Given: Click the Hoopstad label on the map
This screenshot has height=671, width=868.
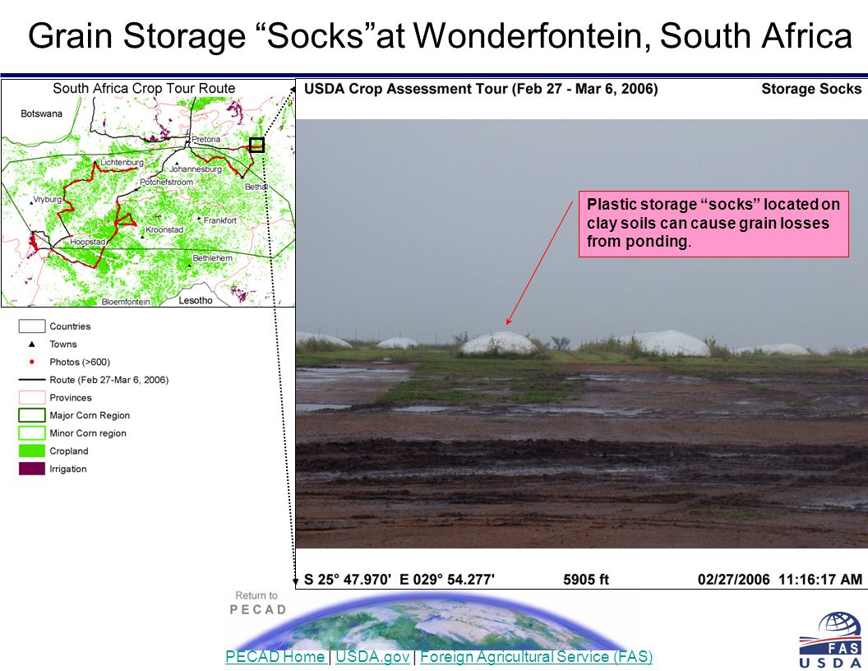Looking at the screenshot, I should pyautogui.click(x=87, y=242).
